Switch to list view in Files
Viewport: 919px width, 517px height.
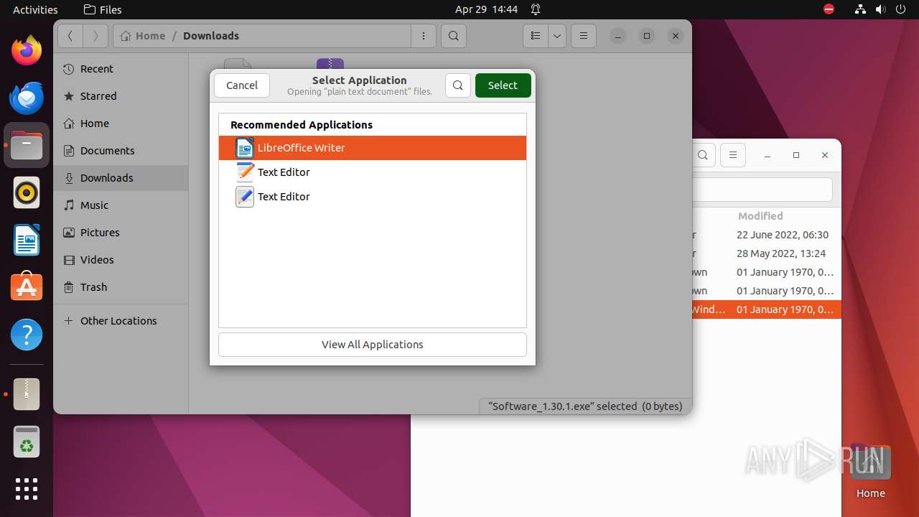coord(536,36)
